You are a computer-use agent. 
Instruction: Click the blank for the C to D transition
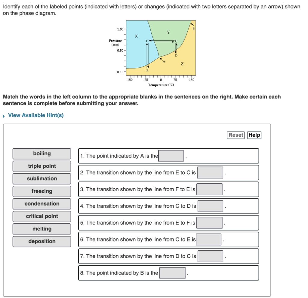point(210,206)
